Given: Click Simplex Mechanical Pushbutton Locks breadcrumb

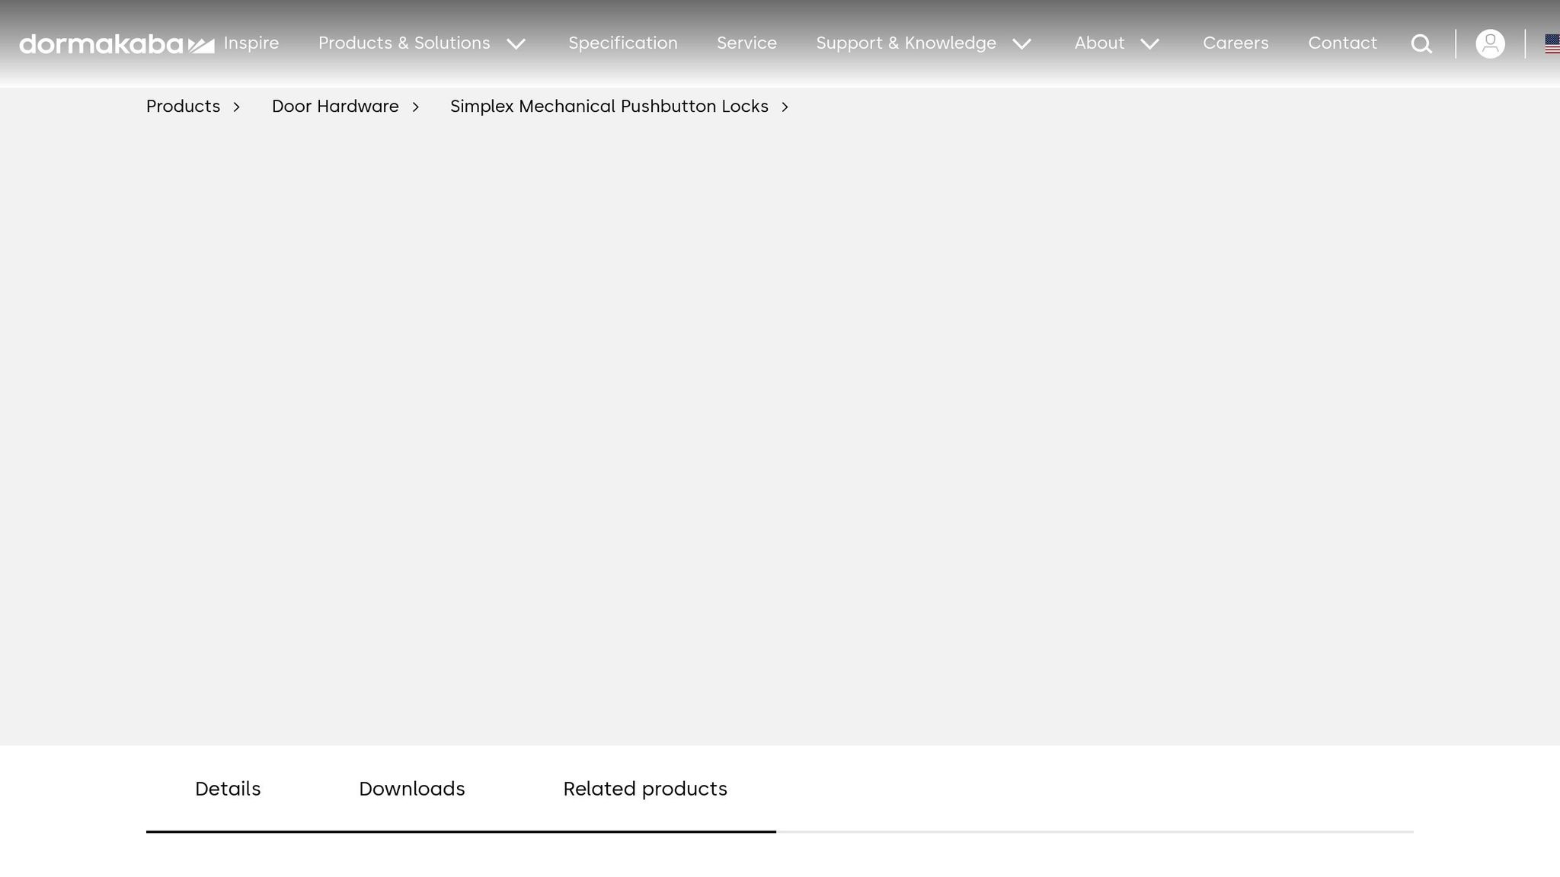Looking at the screenshot, I should (x=609, y=107).
